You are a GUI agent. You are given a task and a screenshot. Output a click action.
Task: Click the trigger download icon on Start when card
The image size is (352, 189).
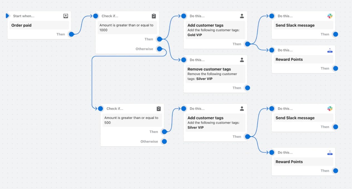(x=66, y=16)
